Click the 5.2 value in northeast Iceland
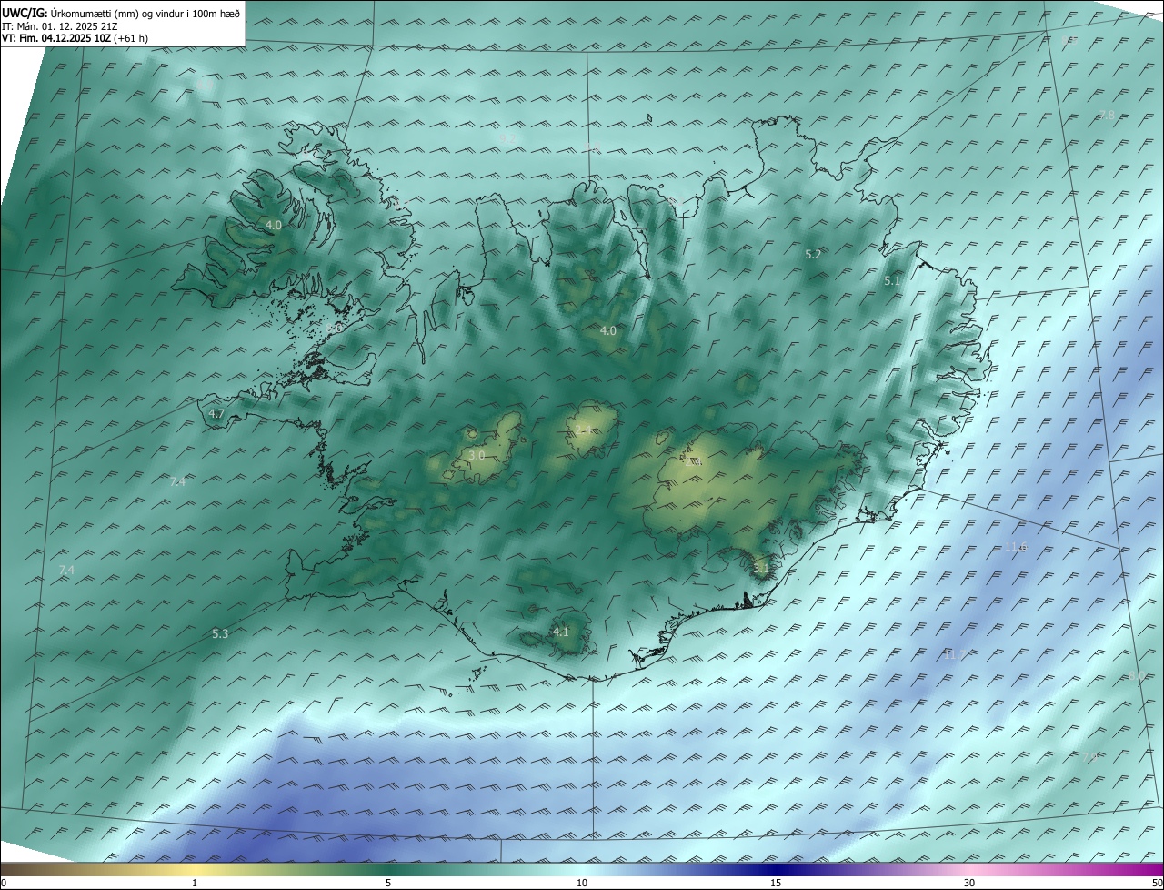The height and width of the screenshot is (890, 1164). [813, 255]
